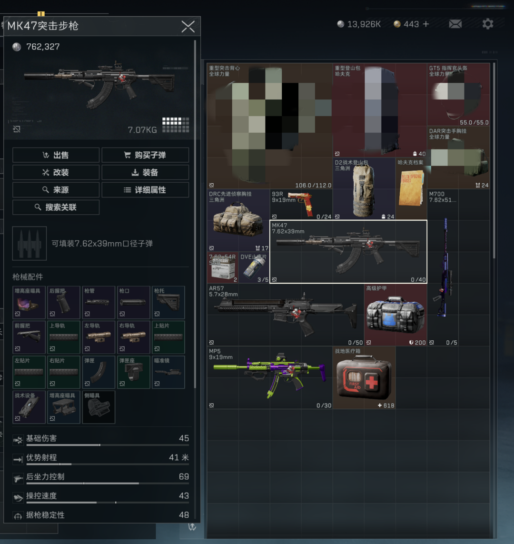Click the 装备 equip button
This screenshot has width=514, height=544.
tap(145, 172)
